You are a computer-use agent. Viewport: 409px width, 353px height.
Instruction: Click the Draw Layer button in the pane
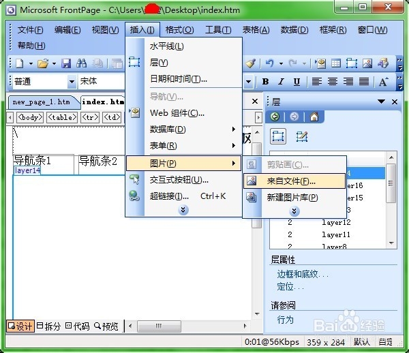[302, 136]
